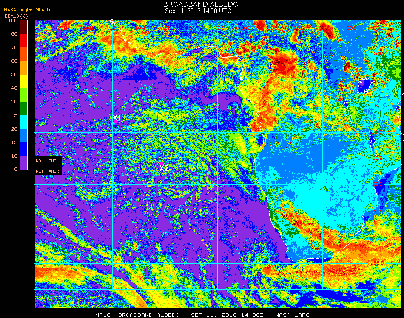Select the light green 30-40 colorbar segment

[23, 95]
